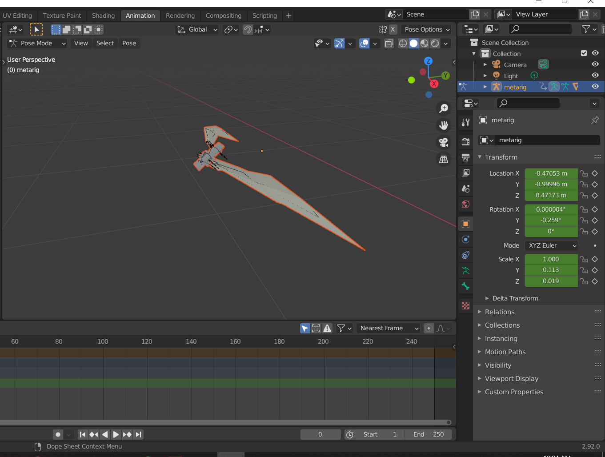Open the Render properties tab
Image resolution: width=605 pixels, height=457 pixels.
coord(465,142)
